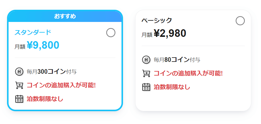
Task: Select the ベーシック plan radio button
Action: coord(240,21)
